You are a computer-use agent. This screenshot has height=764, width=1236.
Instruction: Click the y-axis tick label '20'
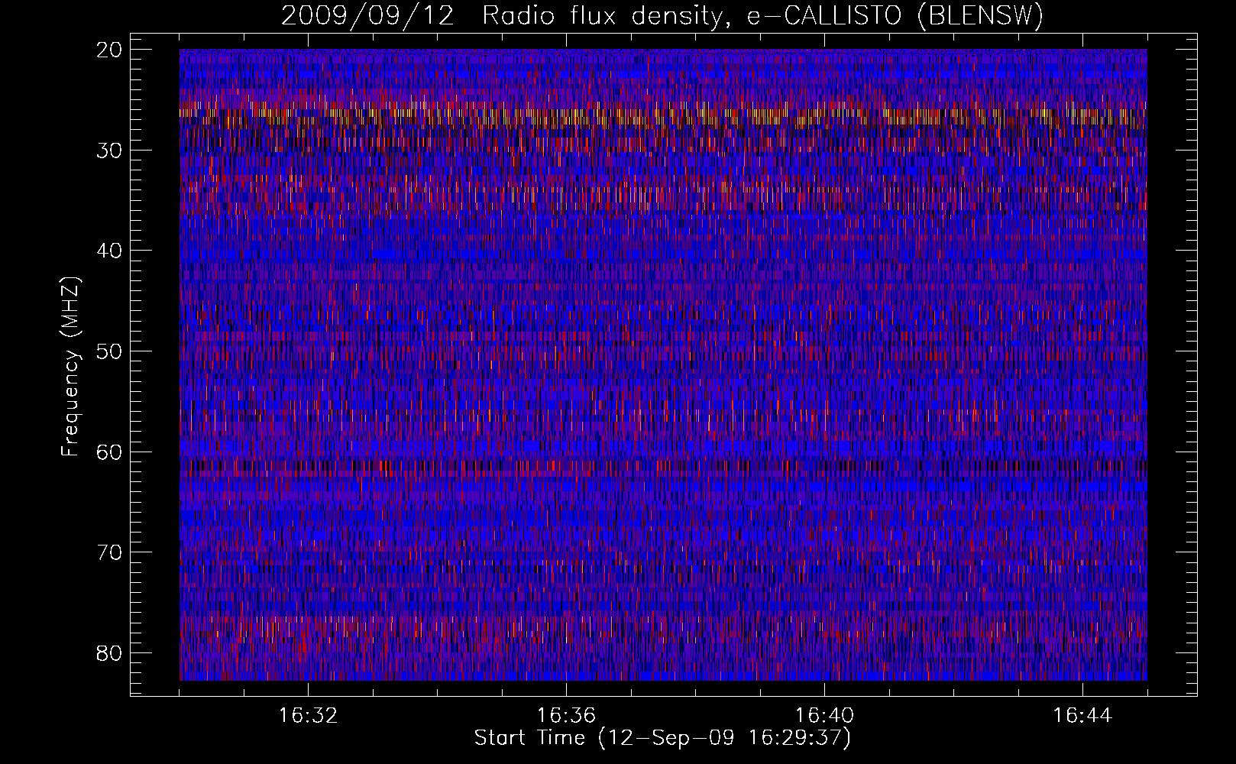tap(110, 50)
